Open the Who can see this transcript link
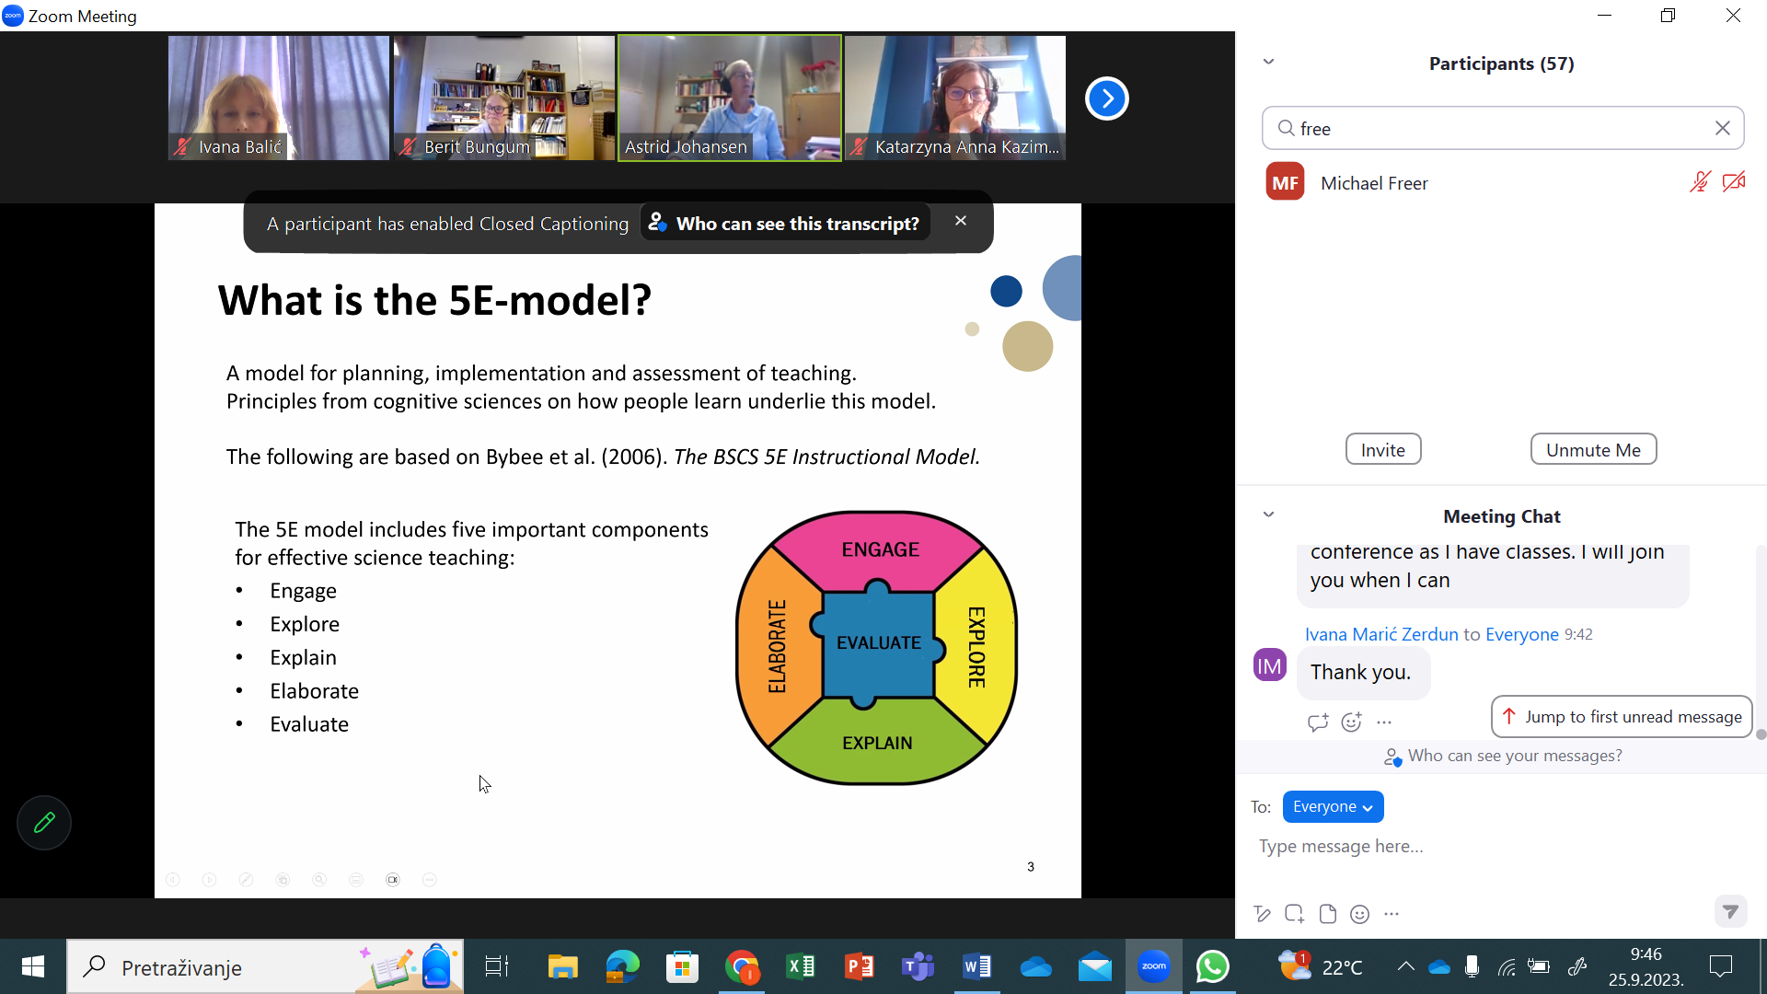Viewport: 1767px width, 994px height. (x=785, y=223)
